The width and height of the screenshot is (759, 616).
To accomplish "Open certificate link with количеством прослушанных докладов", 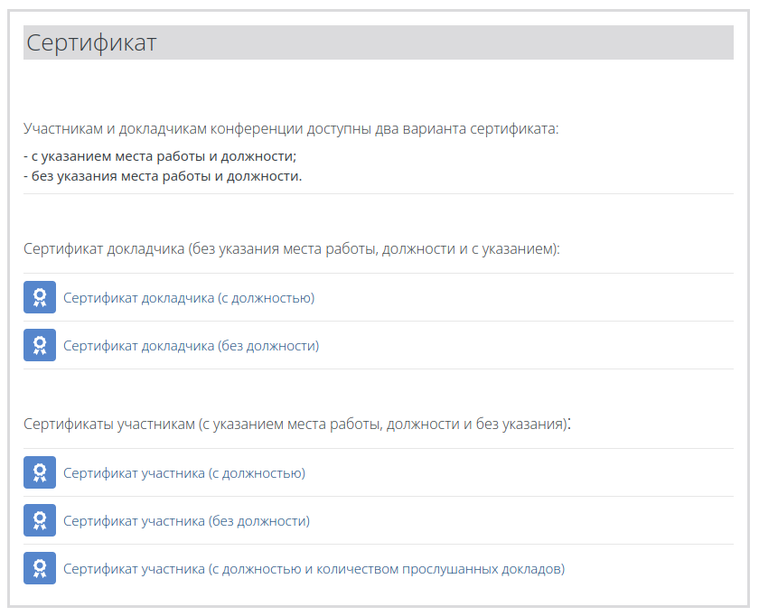I will tap(314, 568).
